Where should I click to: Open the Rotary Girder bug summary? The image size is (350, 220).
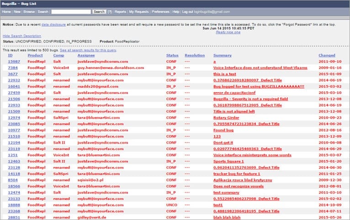(226, 118)
